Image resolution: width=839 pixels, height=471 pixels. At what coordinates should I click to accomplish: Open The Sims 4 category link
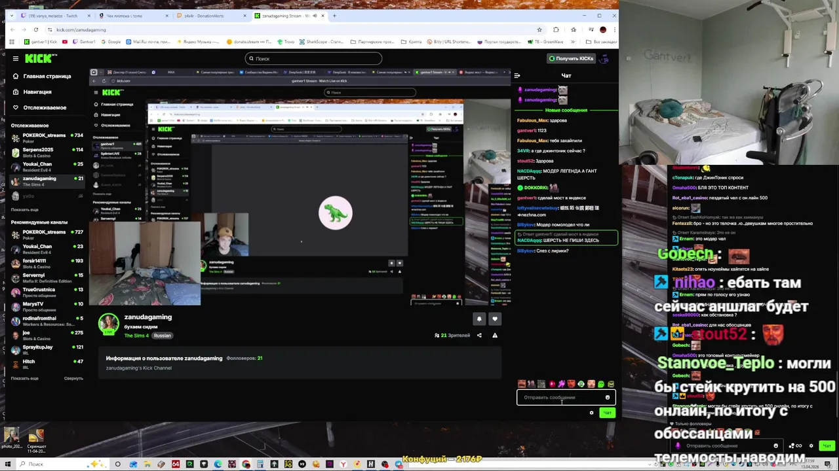136,336
